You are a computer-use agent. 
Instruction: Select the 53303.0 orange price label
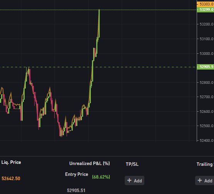206,4
